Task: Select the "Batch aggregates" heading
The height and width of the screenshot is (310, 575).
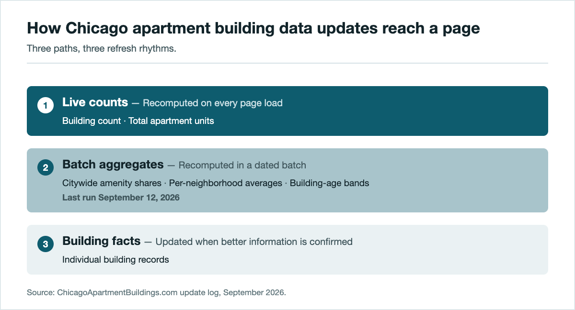Action: pos(113,165)
